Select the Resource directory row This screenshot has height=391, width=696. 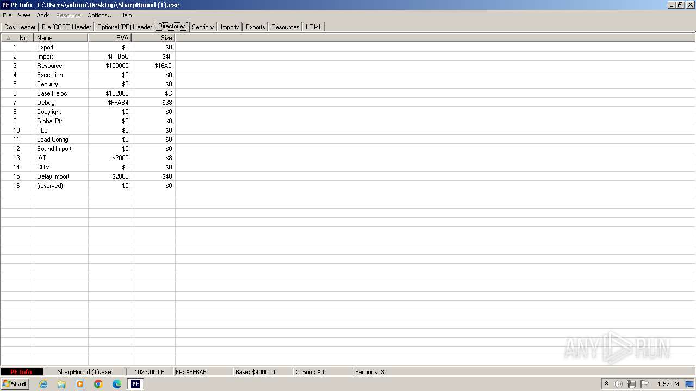point(88,66)
